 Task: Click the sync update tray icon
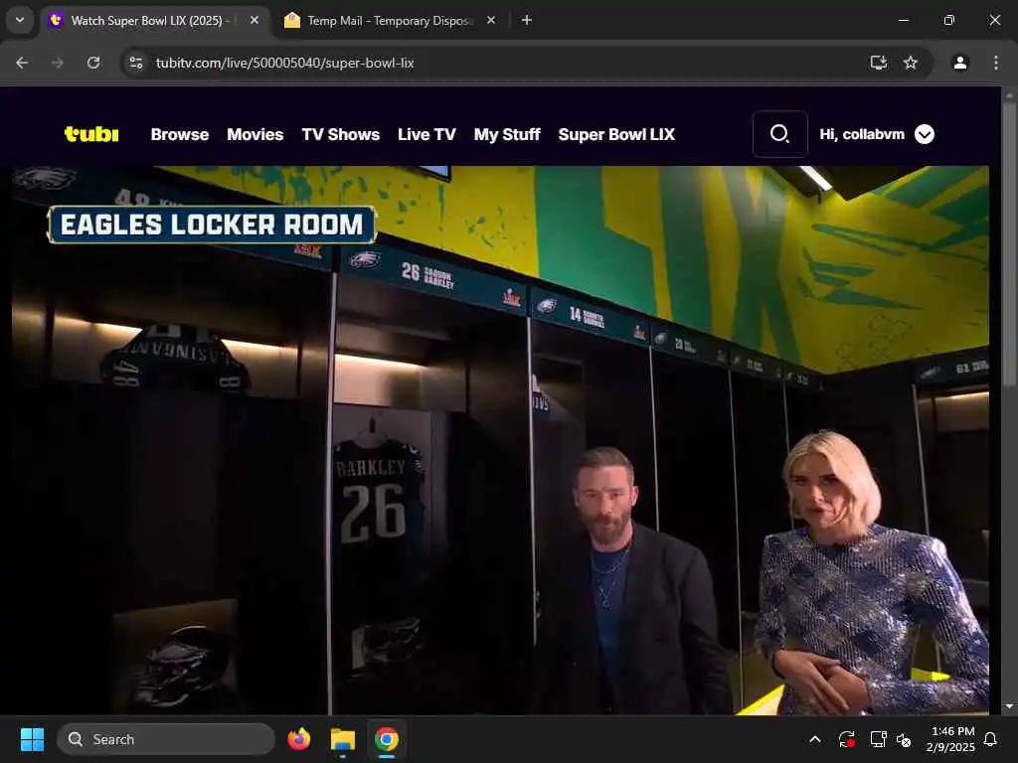point(847,739)
